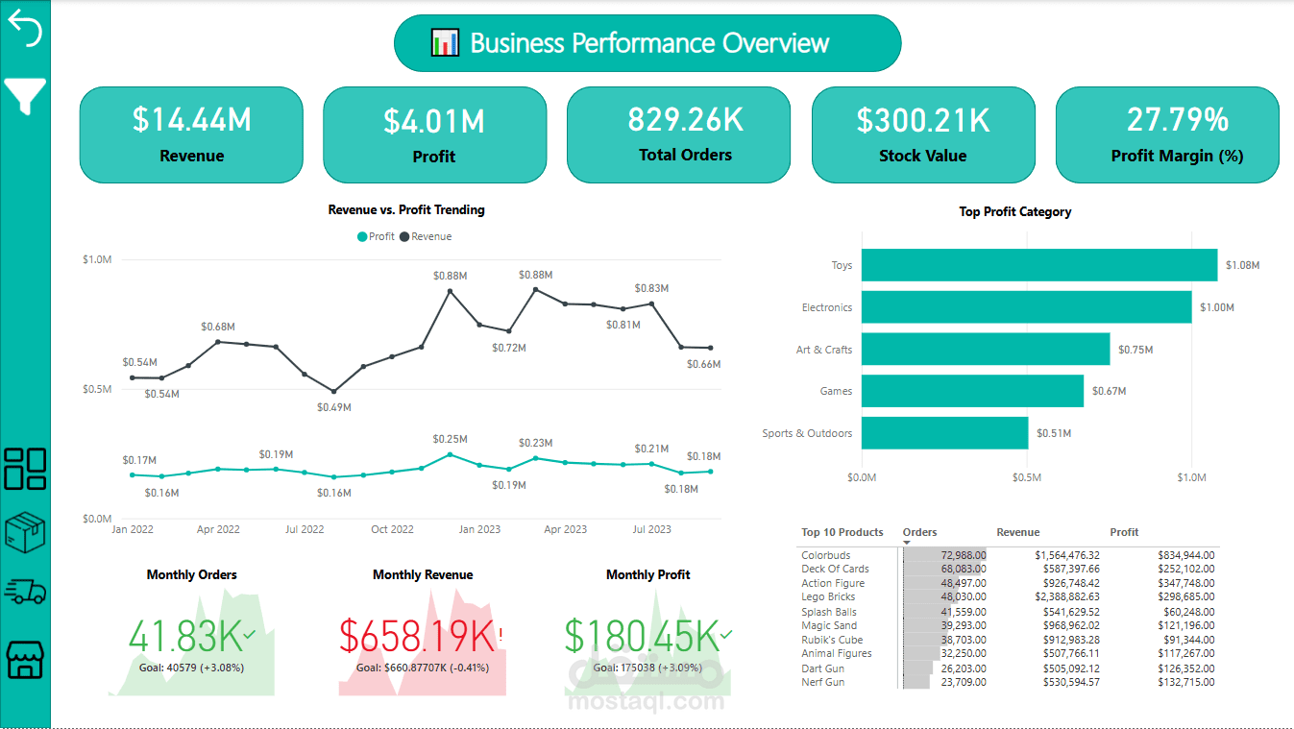Image resolution: width=1294 pixels, height=729 pixels.
Task: Select the Deck Of Cards row
Action: 1009,569
